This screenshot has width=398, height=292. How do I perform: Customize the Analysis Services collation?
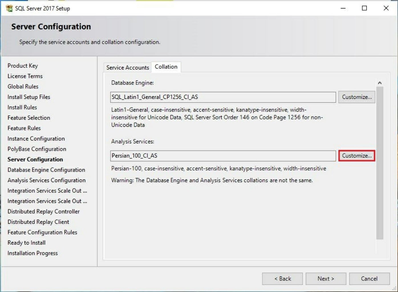point(357,156)
